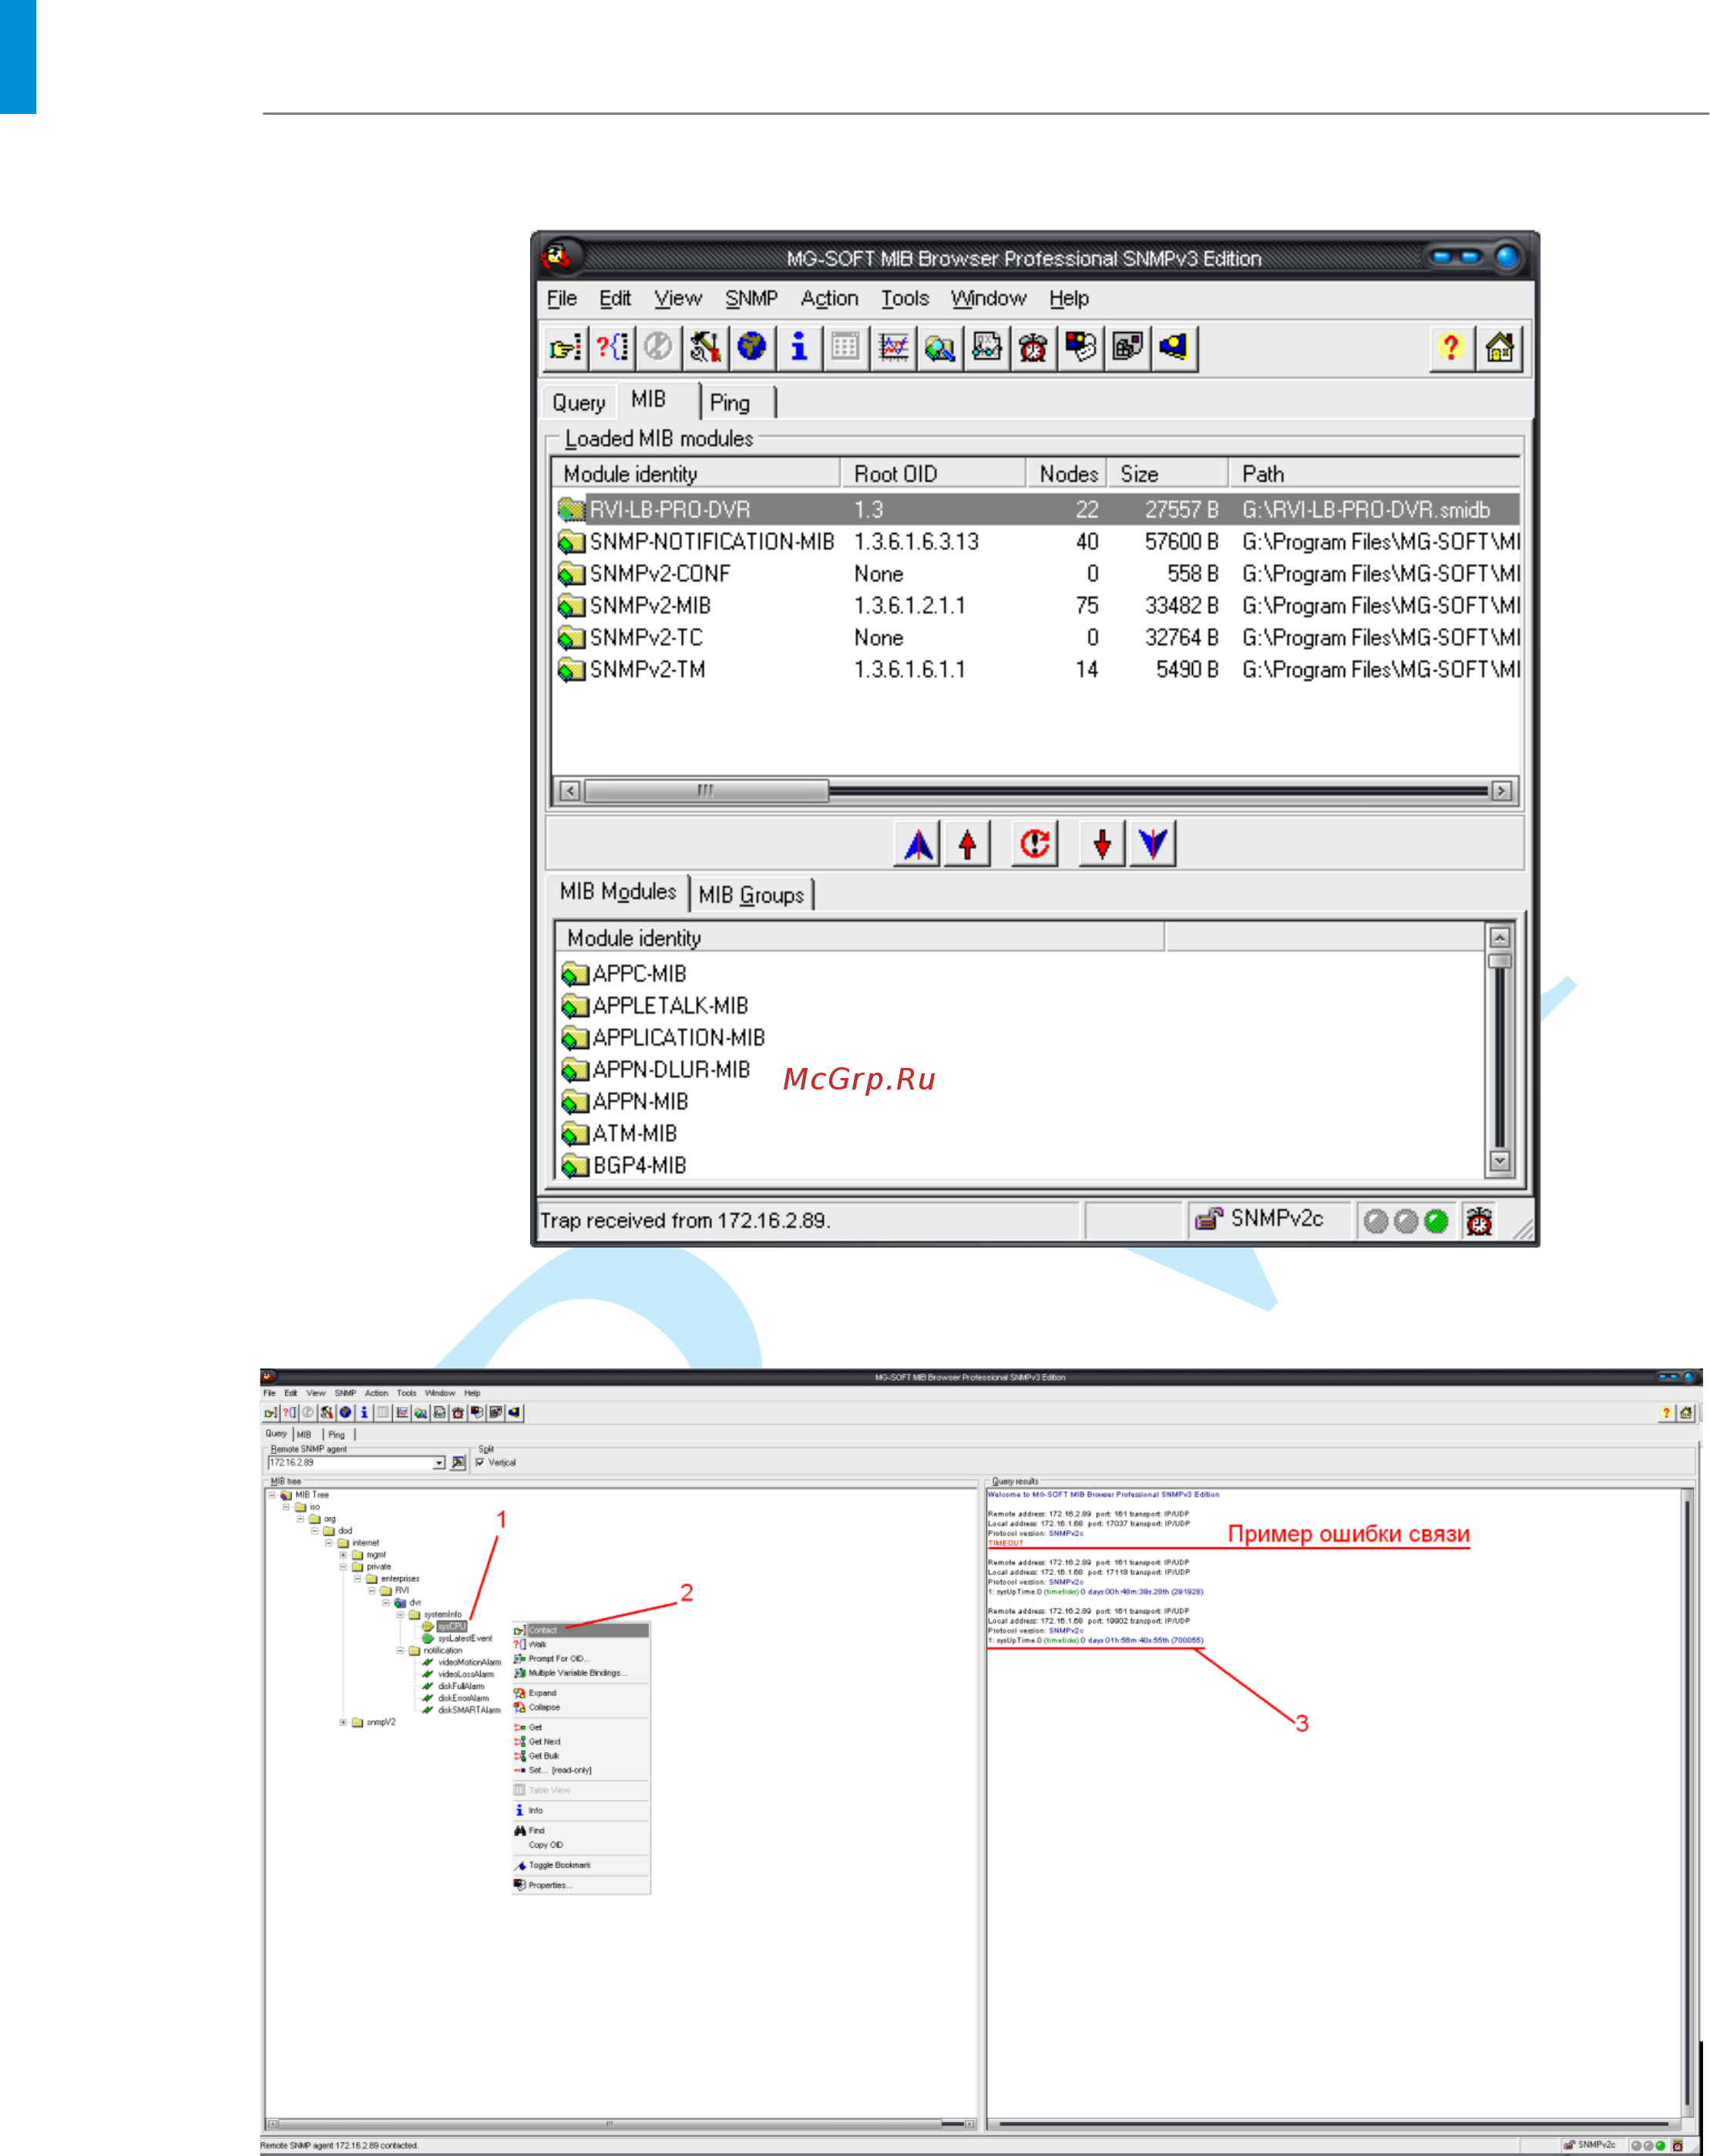Image resolution: width=1710 pixels, height=2156 pixels.
Task: Expand the snmpV2 tree node
Action: point(343,1722)
